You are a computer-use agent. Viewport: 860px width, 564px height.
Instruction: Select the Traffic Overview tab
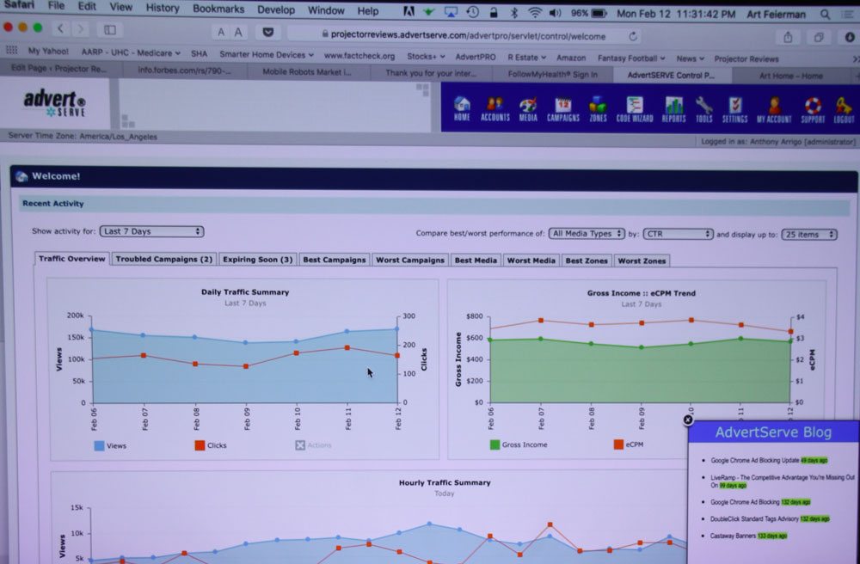point(72,258)
